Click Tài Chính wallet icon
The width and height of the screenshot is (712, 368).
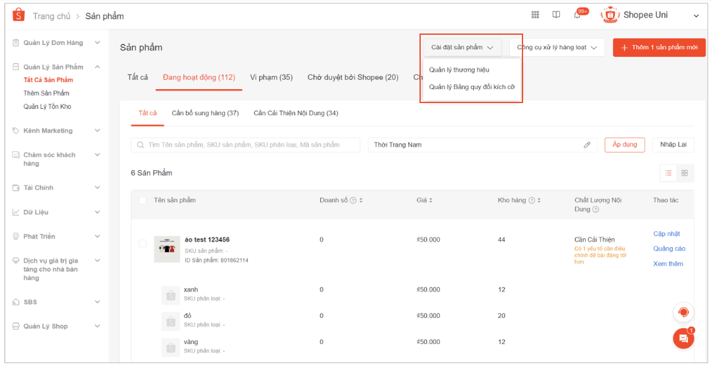(16, 188)
